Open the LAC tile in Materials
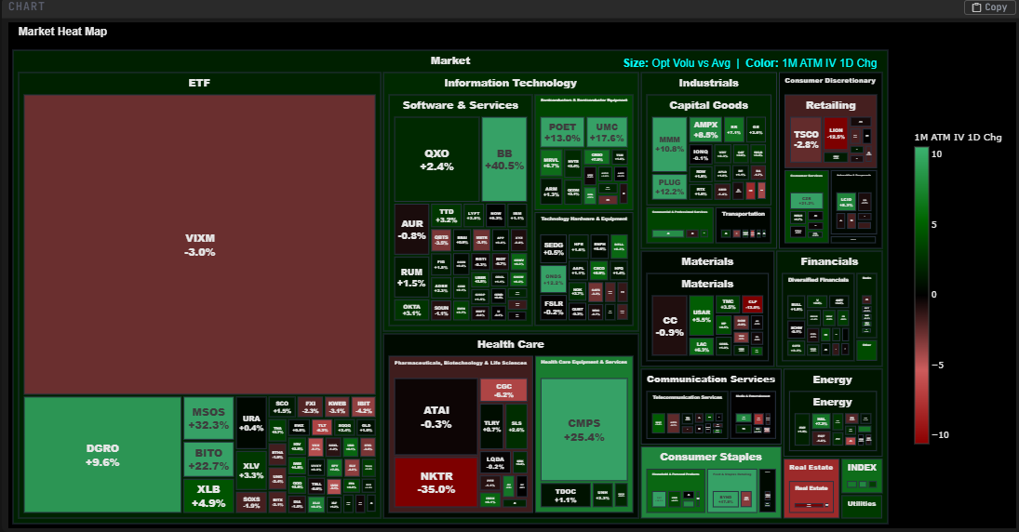The height and width of the screenshot is (532, 1019). click(x=702, y=346)
